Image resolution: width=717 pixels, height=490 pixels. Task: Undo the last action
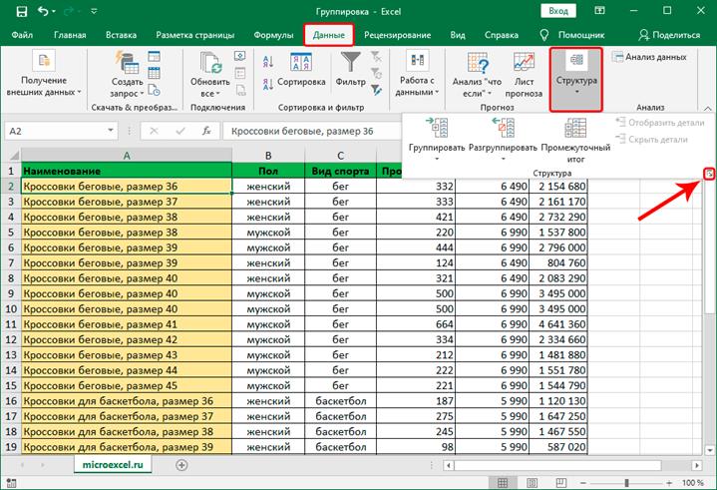coord(43,11)
